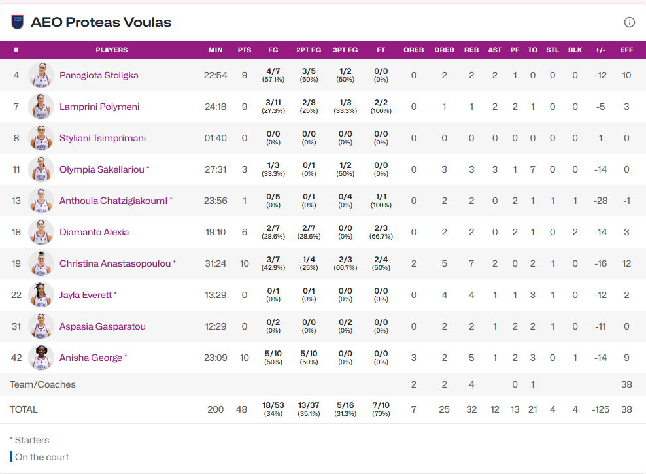This screenshot has height=474, width=646.
Task: Select the 3PT FG column header
Action: [x=345, y=50]
